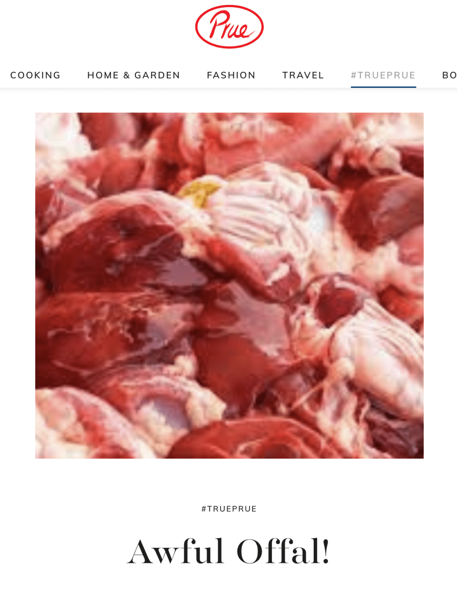Image resolution: width=457 pixels, height=600 pixels.
Task: Click the word HOME in the navigation
Action: (x=103, y=75)
